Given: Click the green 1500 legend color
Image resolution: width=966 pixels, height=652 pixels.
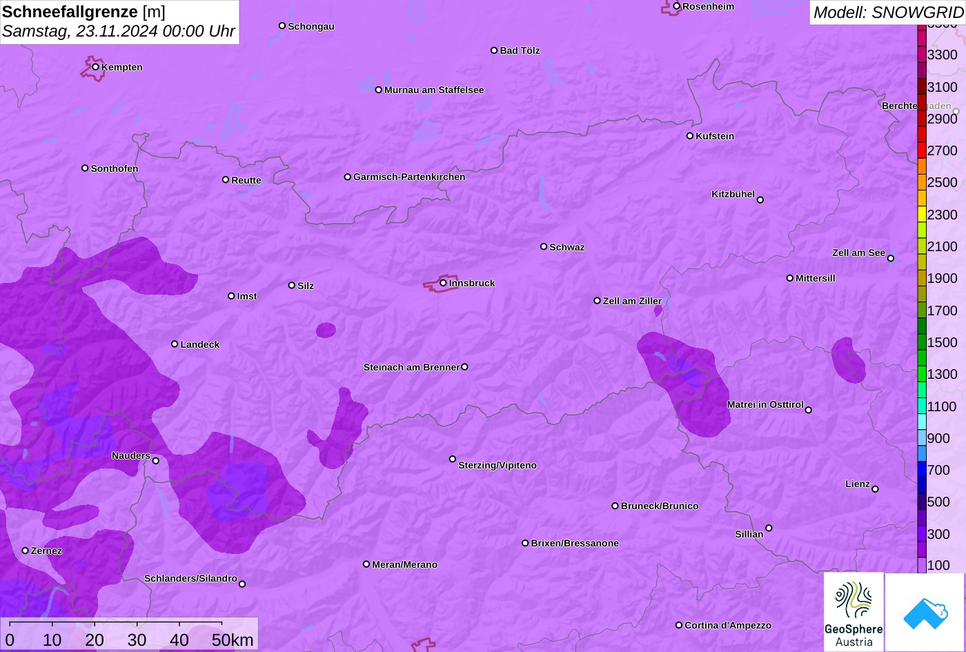Looking at the screenshot, I should point(922,342).
